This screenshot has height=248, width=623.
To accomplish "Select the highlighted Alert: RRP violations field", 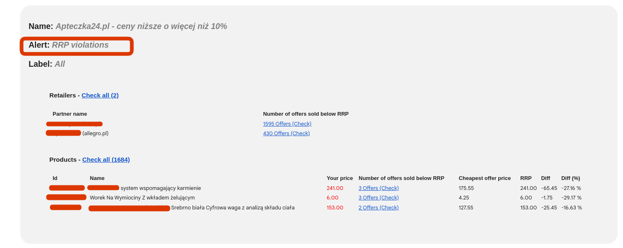I will tap(77, 46).
